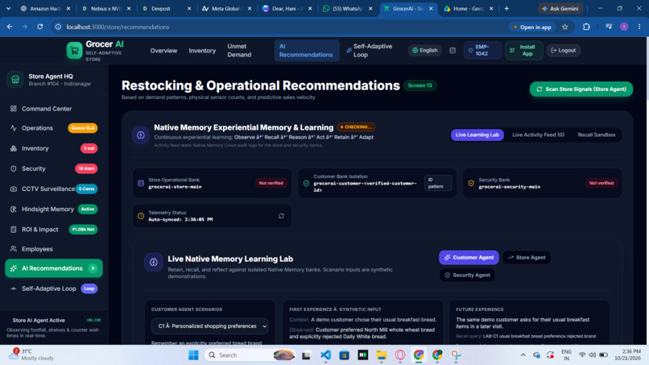
Task: Open sidebar AI Recommendations item
Action: coord(54,268)
